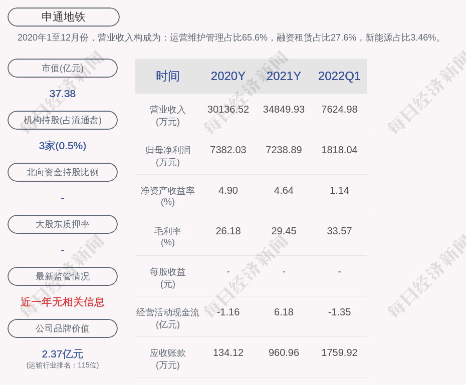The image size is (466, 385).
Task: Click the revenue value 34849.93
Action: pyautogui.click(x=284, y=109)
